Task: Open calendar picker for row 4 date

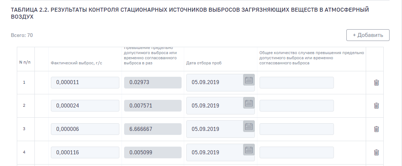Action: pyautogui.click(x=249, y=150)
